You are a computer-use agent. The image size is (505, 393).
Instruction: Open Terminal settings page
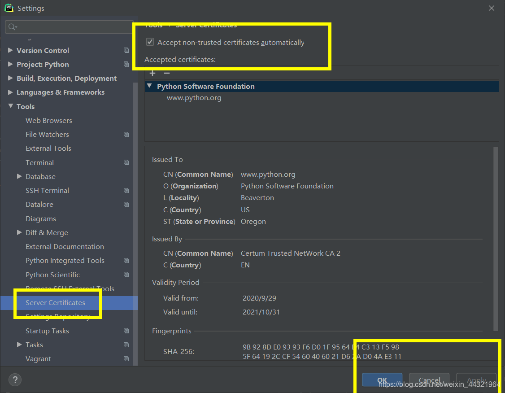pyautogui.click(x=39, y=162)
